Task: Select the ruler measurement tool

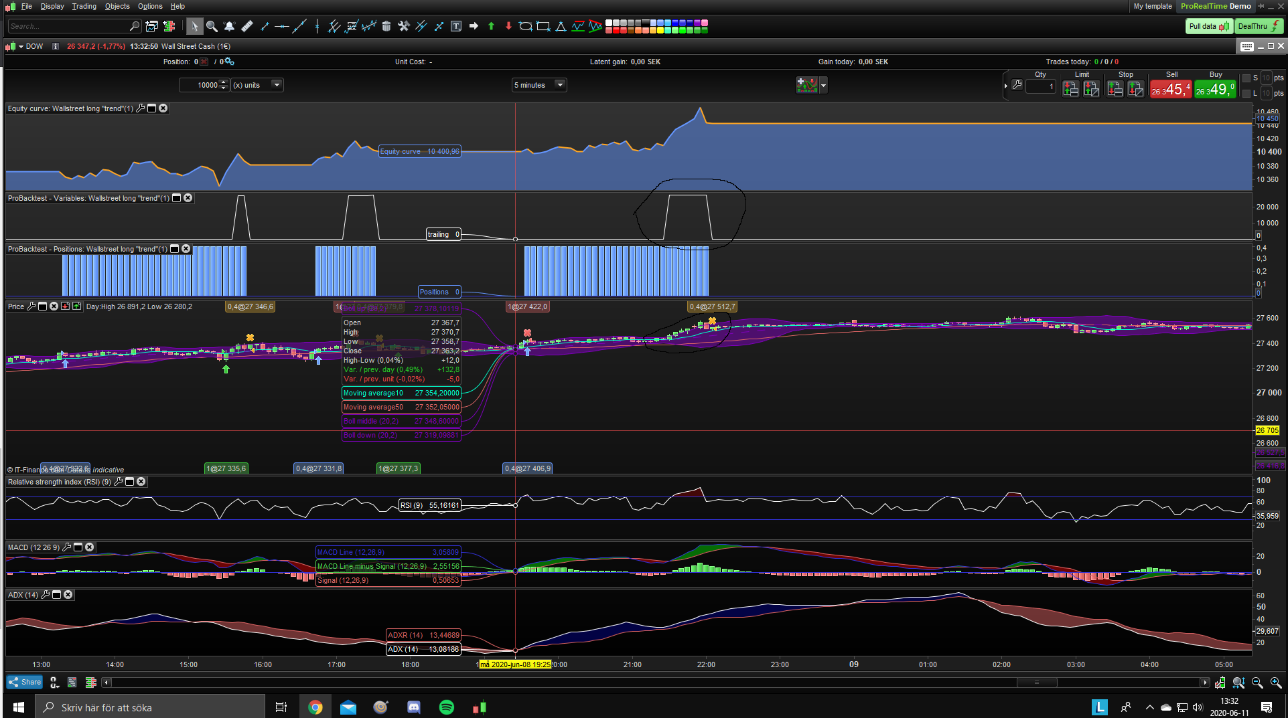Action: coord(247,26)
